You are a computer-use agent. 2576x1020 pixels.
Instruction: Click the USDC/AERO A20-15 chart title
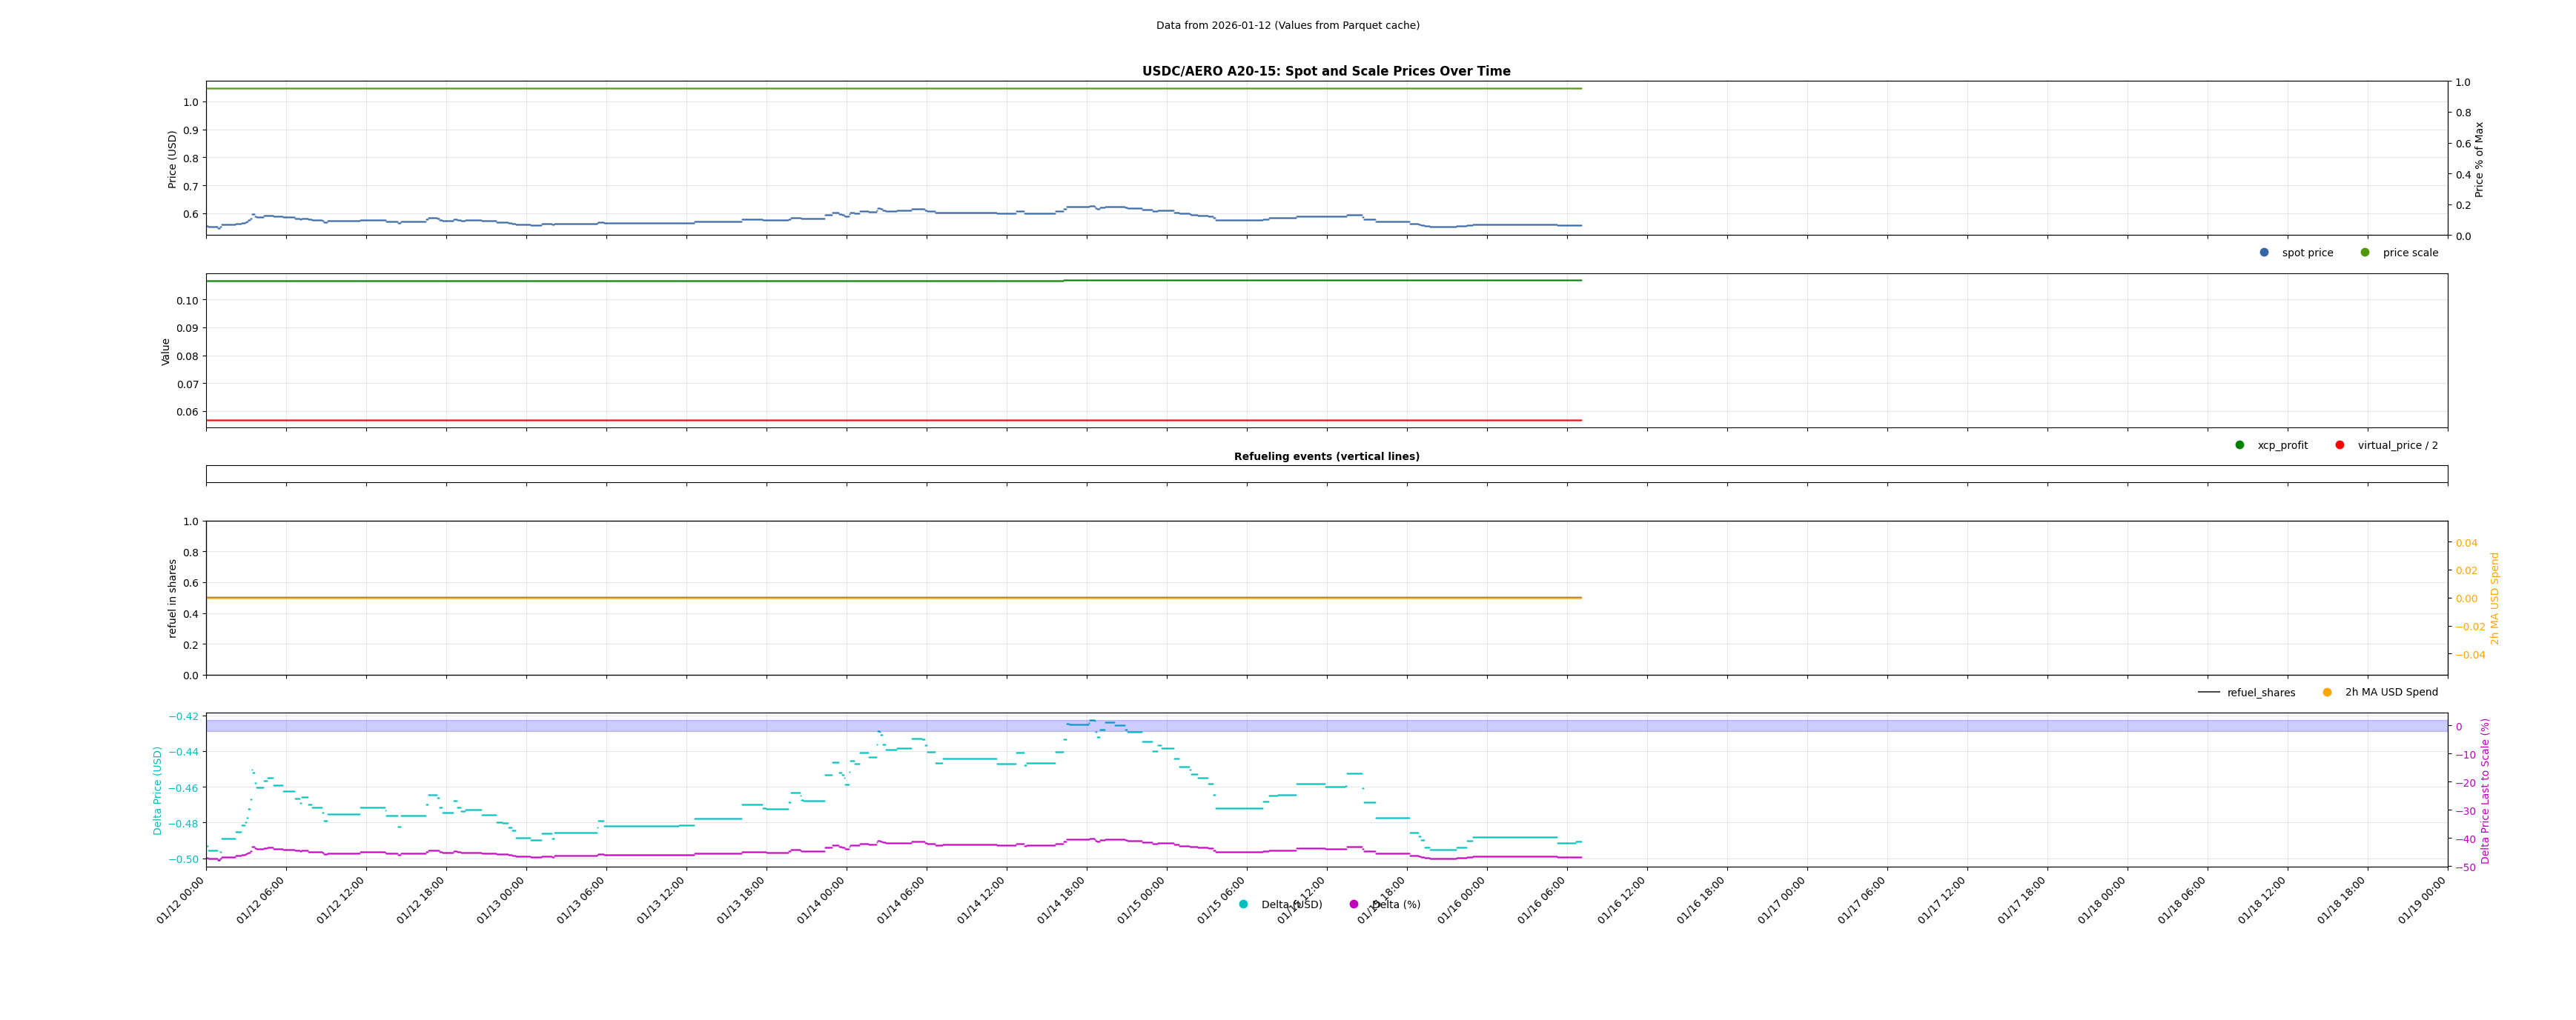(x=1326, y=72)
